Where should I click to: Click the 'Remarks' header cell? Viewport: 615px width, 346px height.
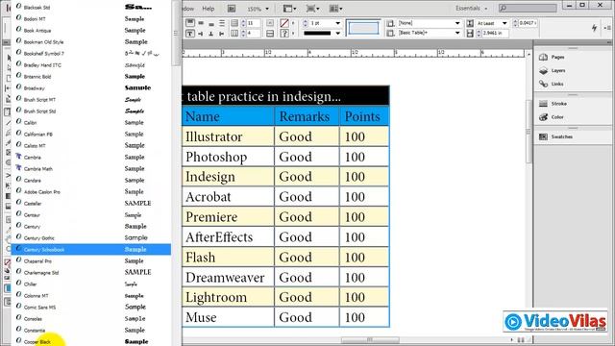(x=307, y=116)
